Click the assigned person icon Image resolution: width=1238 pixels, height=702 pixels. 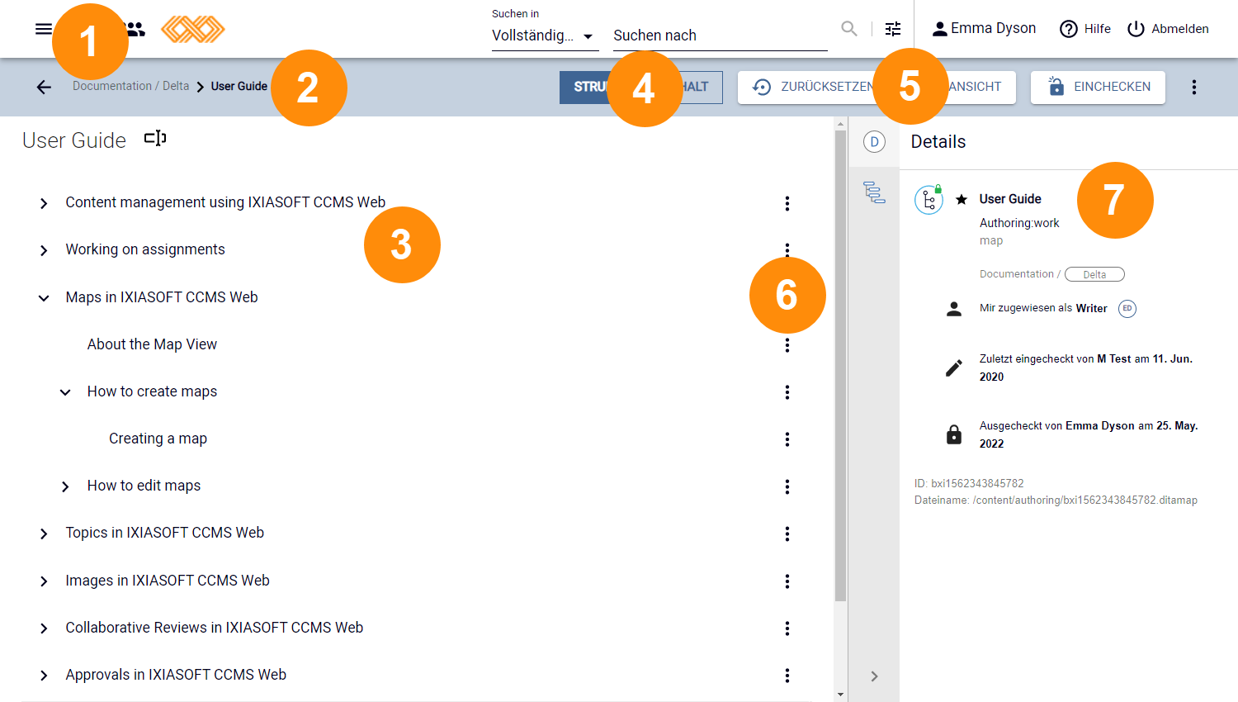tap(954, 309)
